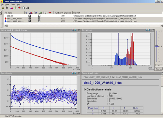
Task: Select the d02.dat file row
Action: point(83,16)
